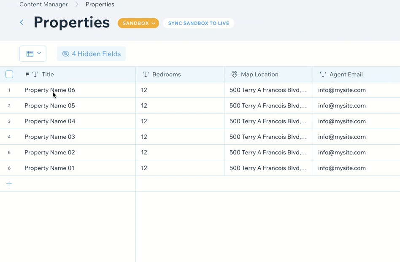
Task: Click the text type icon for Agent Email
Action: tap(323, 74)
